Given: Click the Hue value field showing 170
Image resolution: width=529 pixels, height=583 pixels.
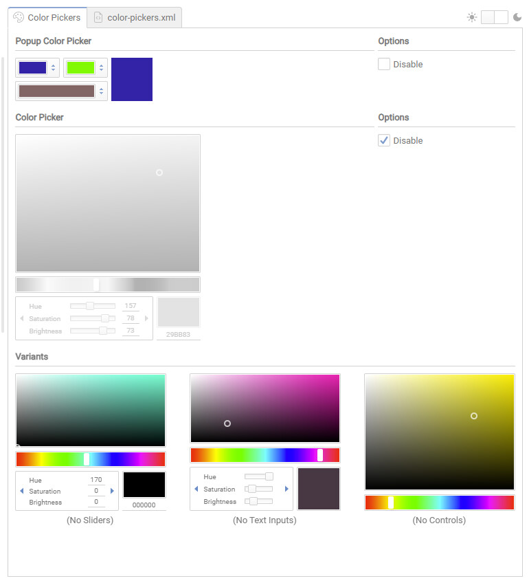Looking at the screenshot, I should [96, 480].
